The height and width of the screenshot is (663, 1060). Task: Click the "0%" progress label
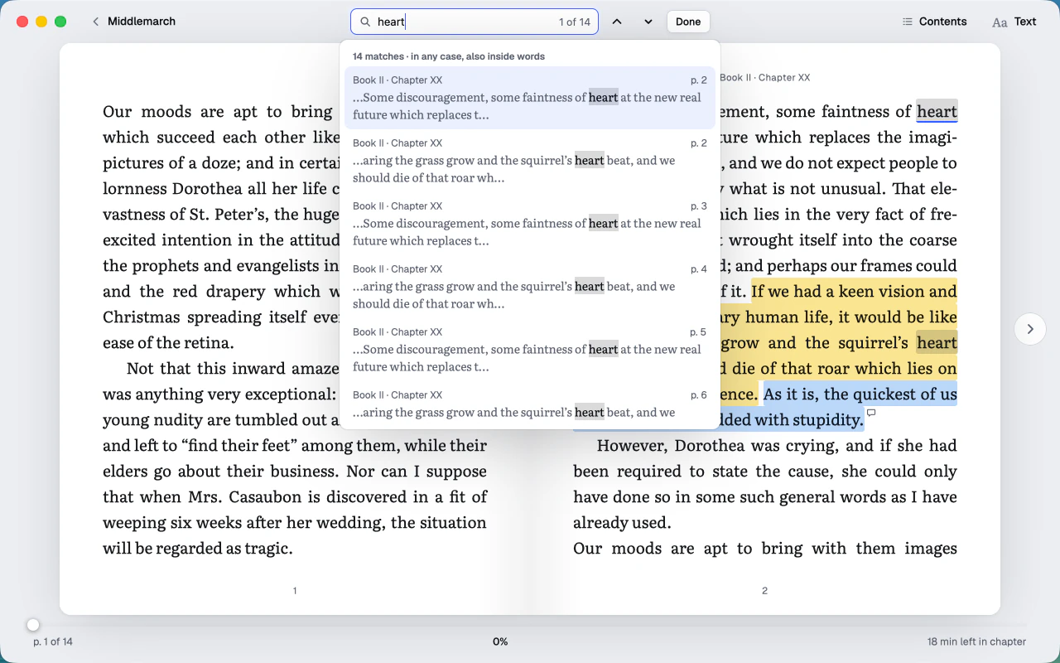pyautogui.click(x=500, y=641)
